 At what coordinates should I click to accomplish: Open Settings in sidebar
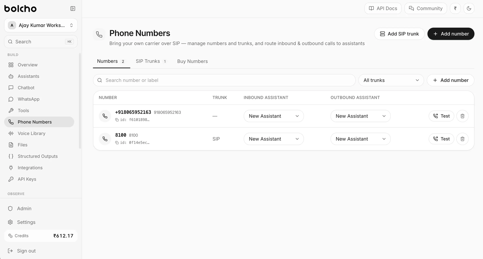(x=41, y=222)
